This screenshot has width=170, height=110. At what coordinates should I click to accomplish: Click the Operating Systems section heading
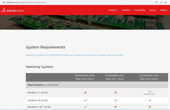point(40,67)
